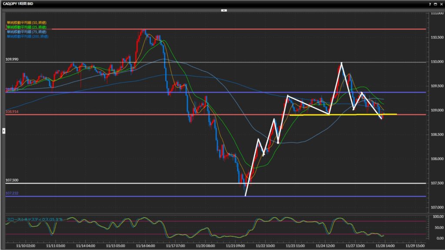Screen dimensions: 445x250
Task: Click the 11/16 06:00 time axis label
Action: click(x=144, y=246)
